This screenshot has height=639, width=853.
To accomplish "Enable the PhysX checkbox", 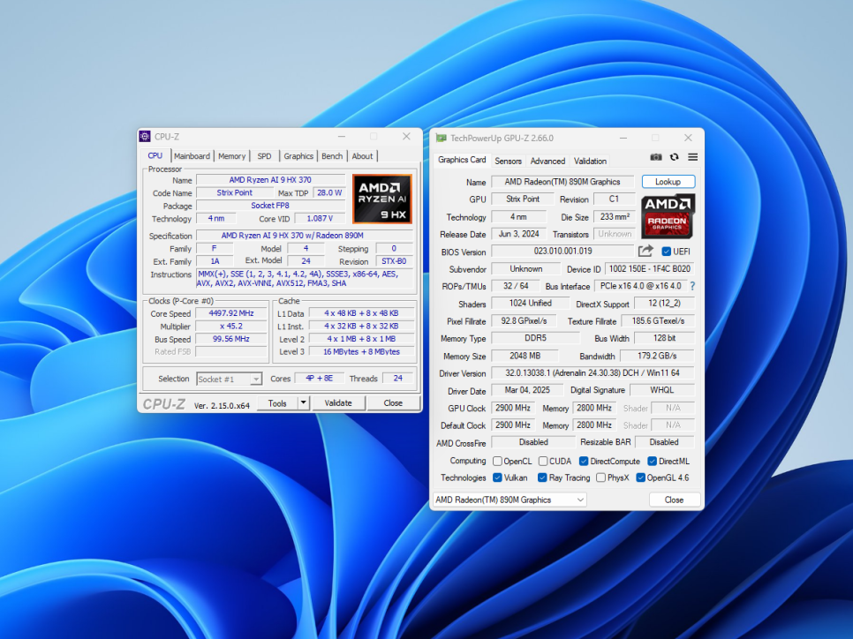I will [600, 477].
